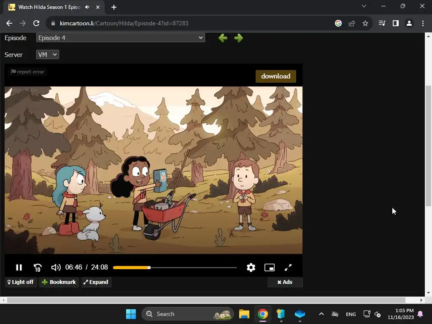Screen dimensions: 432x324
Task: Open the VM server dropdown
Action: [47, 54]
